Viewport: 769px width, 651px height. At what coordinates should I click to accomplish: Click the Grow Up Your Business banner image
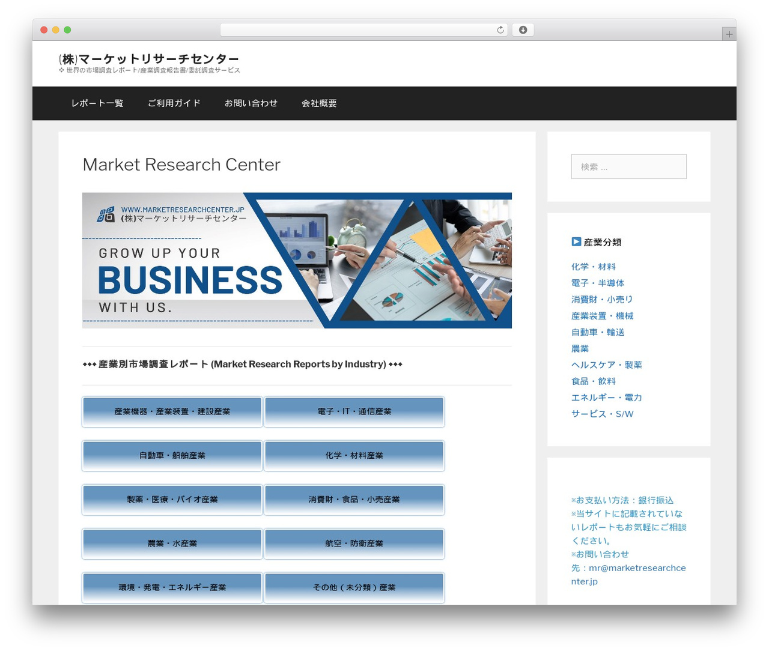pos(297,260)
